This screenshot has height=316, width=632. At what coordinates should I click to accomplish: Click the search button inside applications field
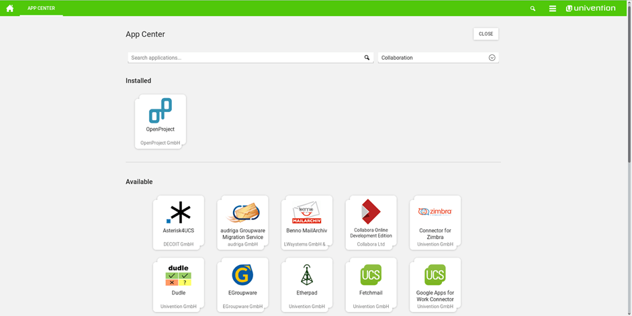click(367, 58)
